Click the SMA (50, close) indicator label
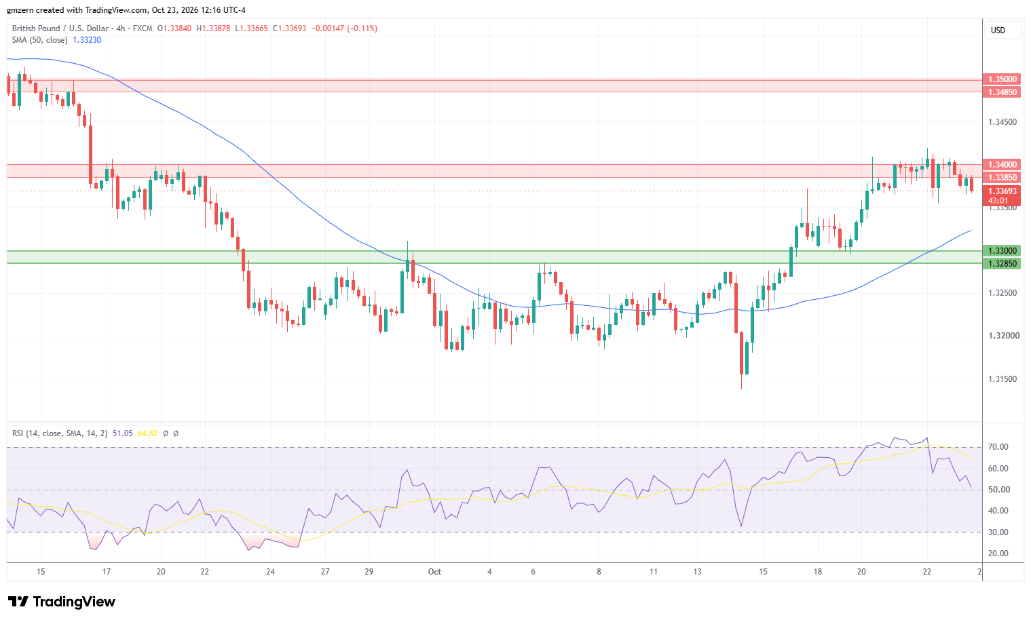Image resolution: width=1031 pixels, height=622 pixels. [39, 40]
